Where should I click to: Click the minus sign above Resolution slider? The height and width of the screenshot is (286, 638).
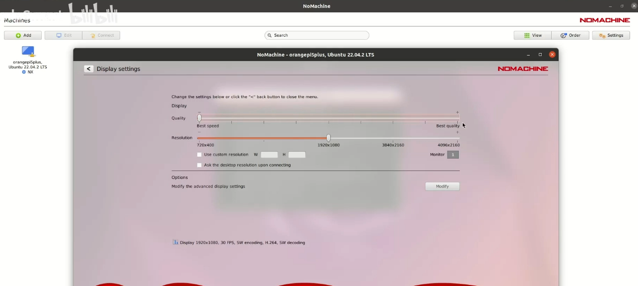click(x=199, y=132)
